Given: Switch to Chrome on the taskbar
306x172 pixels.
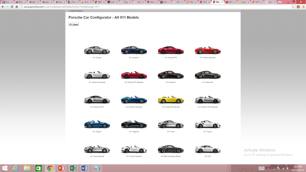Looking at the screenshot, I should click(50, 168).
